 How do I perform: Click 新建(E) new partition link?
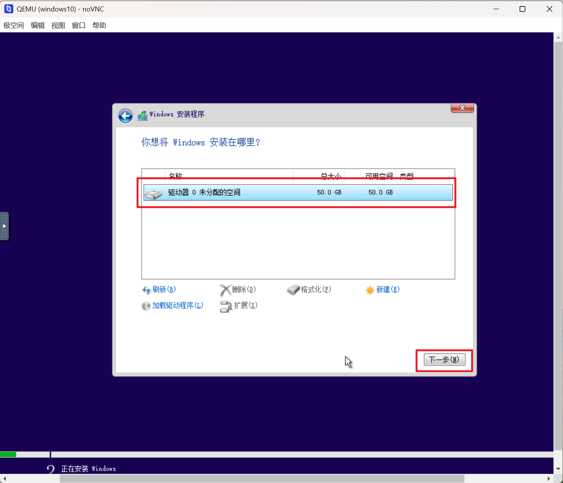[x=388, y=289]
